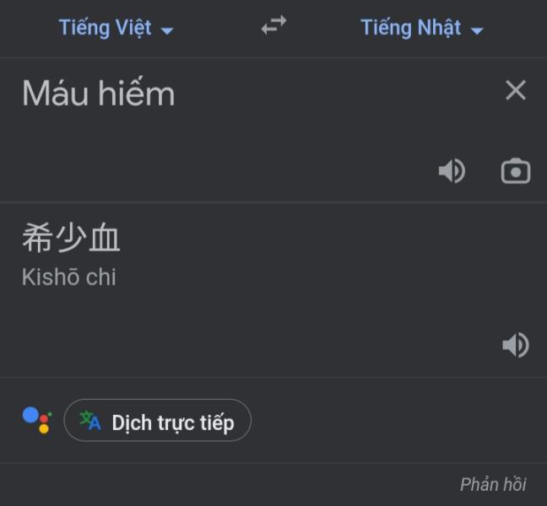Tap the romanization Kishō chi
This screenshot has height=506, width=547.
[68, 277]
